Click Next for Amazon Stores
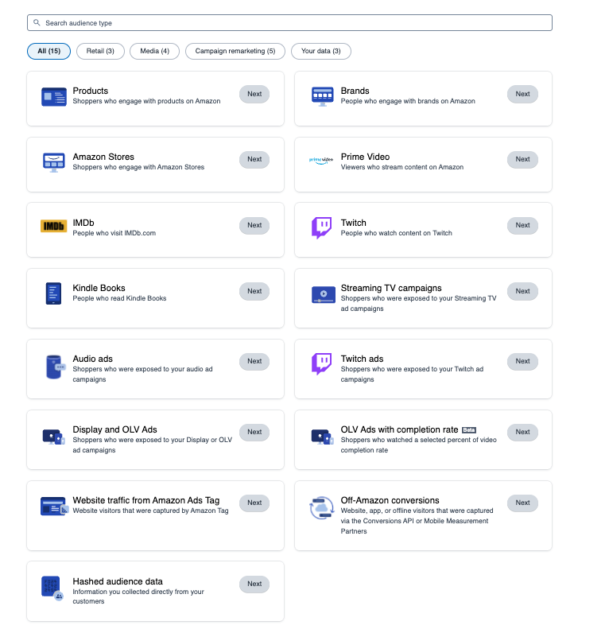Image resolution: width=609 pixels, height=633 pixels. (x=254, y=160)
